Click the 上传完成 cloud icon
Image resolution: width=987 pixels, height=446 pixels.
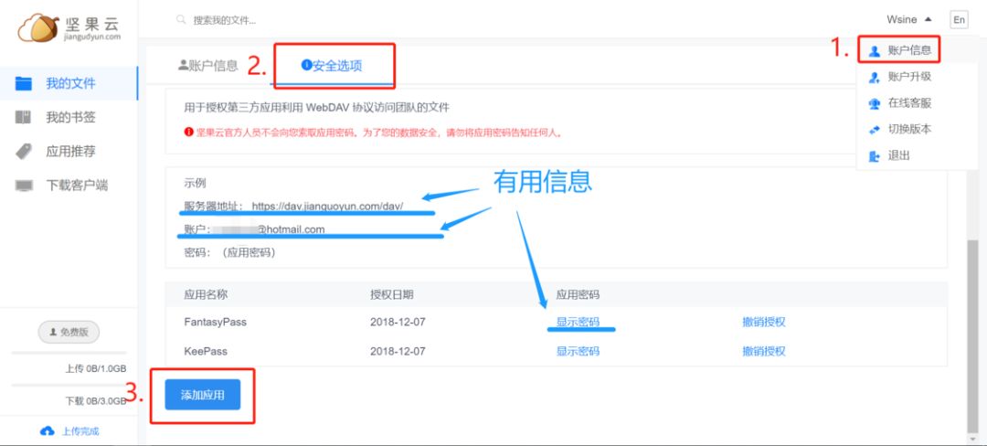click(47, 431)
